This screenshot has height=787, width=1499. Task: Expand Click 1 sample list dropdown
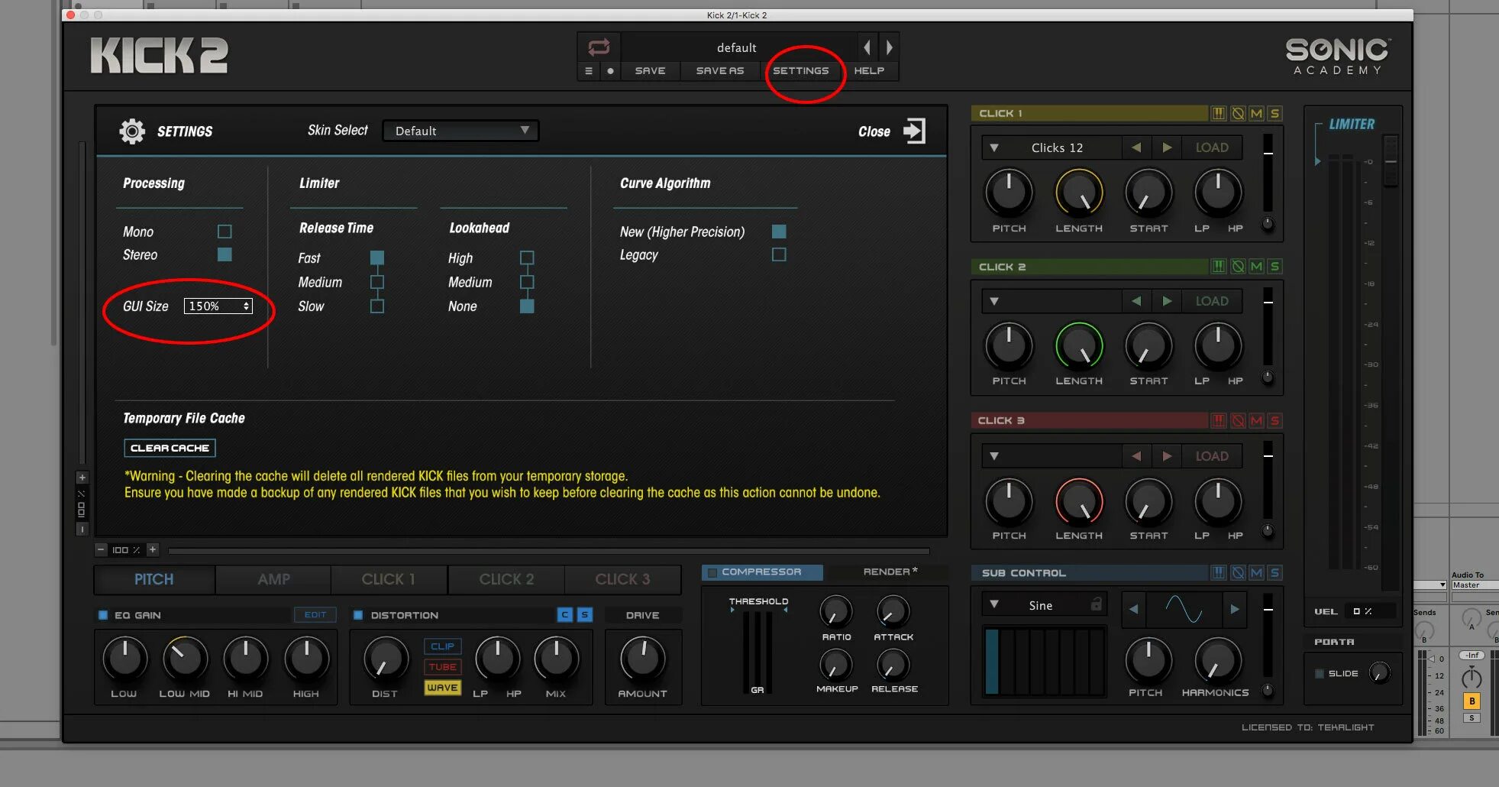point(994,147)
